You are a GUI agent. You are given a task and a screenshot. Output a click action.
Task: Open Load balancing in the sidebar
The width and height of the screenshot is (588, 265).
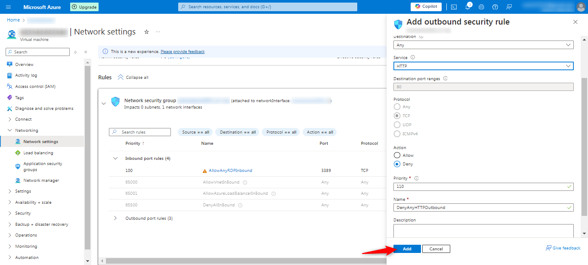coord(38,153)
